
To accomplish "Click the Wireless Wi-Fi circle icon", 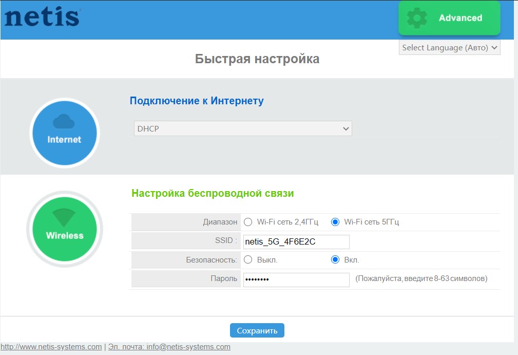I will coord(65,229).
